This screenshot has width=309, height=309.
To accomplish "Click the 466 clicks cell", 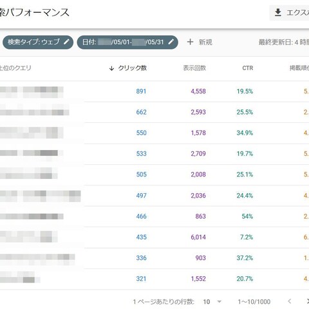I will 141,216.
